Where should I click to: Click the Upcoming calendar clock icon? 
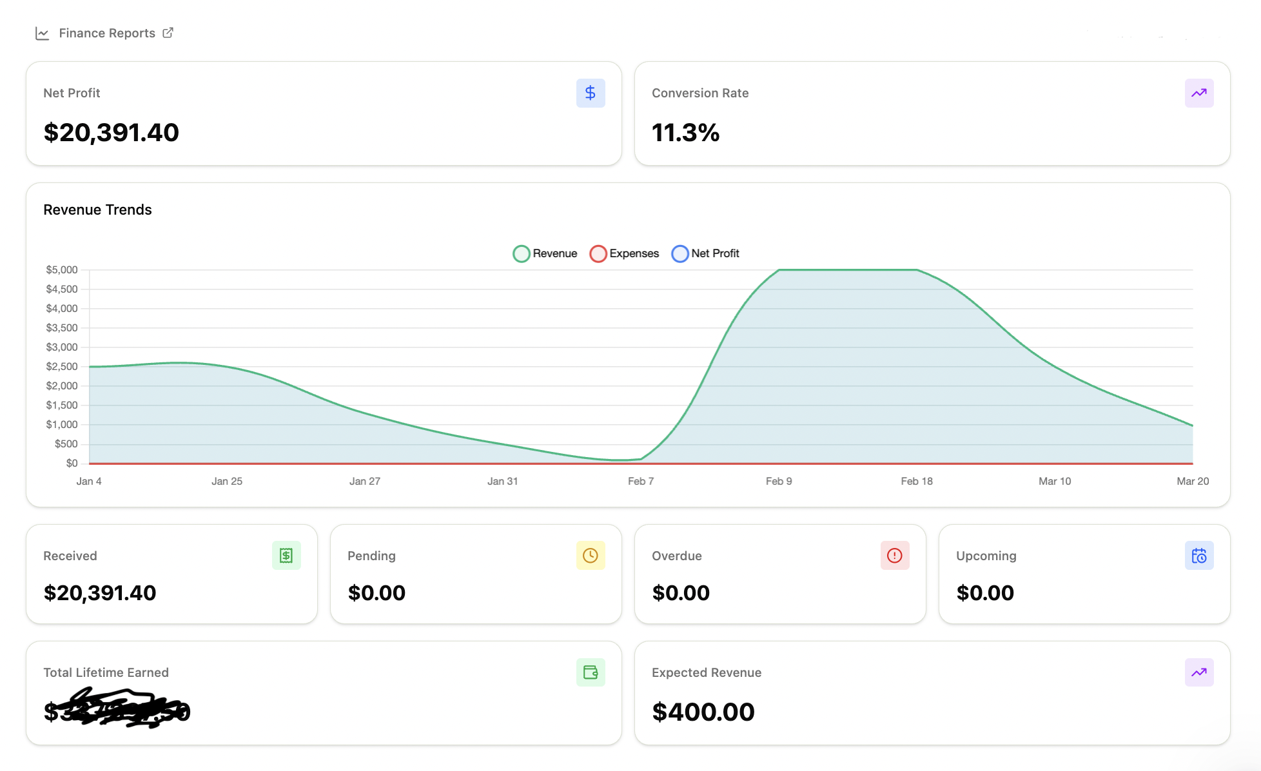point(1198,555)
